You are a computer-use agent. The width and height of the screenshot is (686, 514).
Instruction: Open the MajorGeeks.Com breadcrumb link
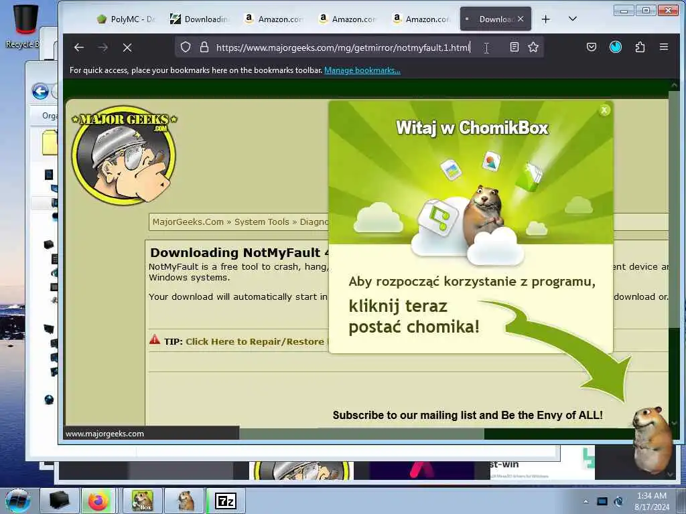coord(188,222)
